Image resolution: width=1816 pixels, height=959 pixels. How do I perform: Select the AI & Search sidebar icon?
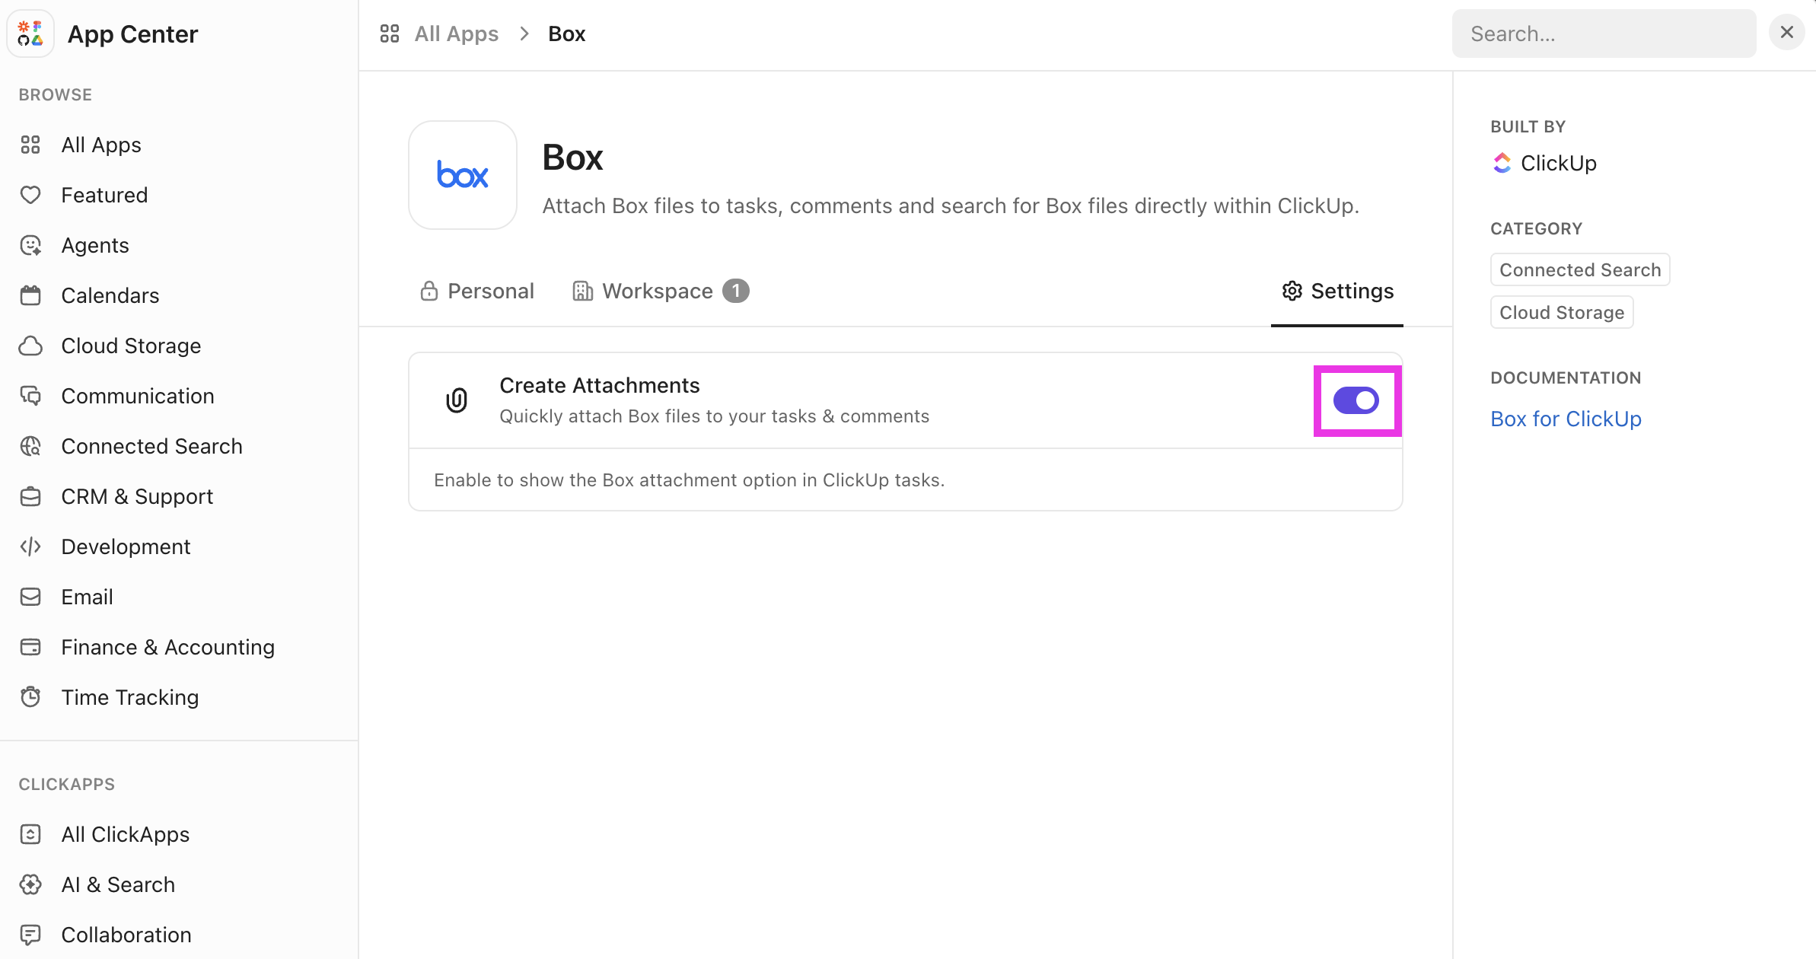pos(30,884)
